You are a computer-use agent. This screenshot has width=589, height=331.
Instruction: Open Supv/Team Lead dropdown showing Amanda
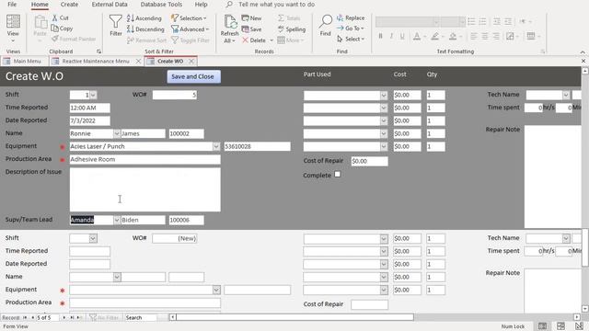pos(117,220)
